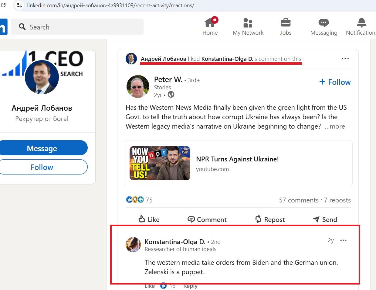The width and height of the screenshot is (376, 290).
Task: Go to Home in the navigation bar
Action: (210, 26)
